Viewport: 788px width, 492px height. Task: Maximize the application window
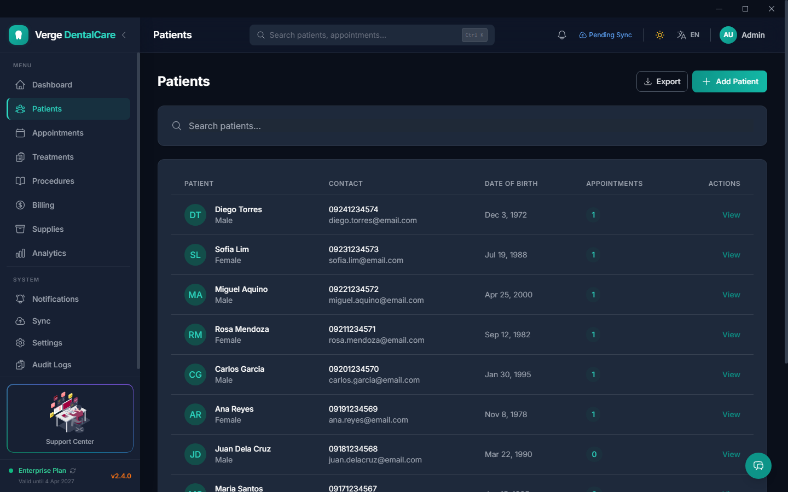(x=745, y=9)
